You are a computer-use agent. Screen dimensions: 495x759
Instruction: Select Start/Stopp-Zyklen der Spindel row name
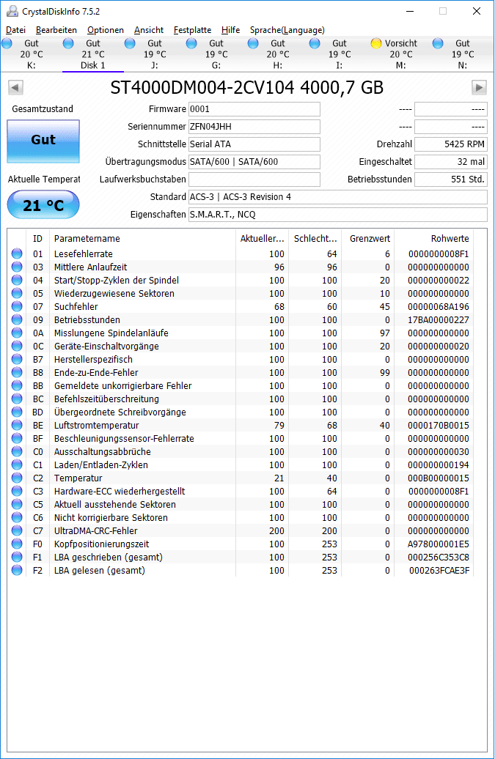click(x=117, y=281)
